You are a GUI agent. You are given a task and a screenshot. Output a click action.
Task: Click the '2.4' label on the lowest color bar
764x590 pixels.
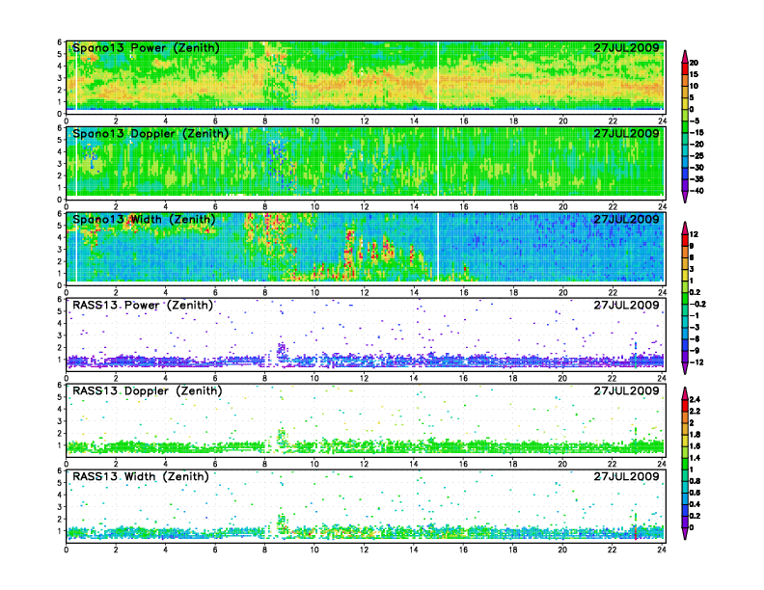[x=695, y=400]
